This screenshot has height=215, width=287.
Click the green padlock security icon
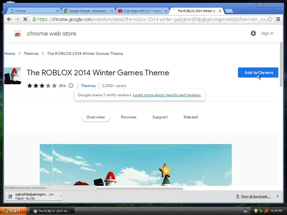34,19
